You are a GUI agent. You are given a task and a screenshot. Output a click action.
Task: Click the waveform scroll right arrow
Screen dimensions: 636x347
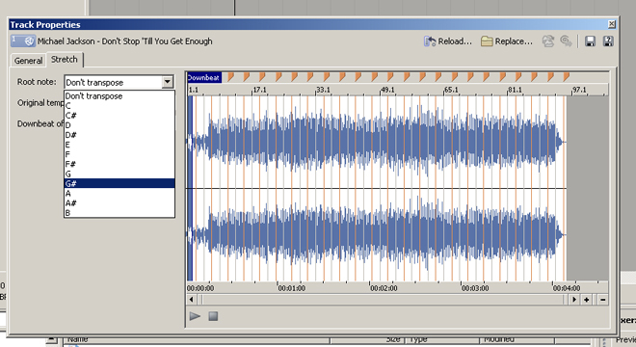click(x=573, y=300)
